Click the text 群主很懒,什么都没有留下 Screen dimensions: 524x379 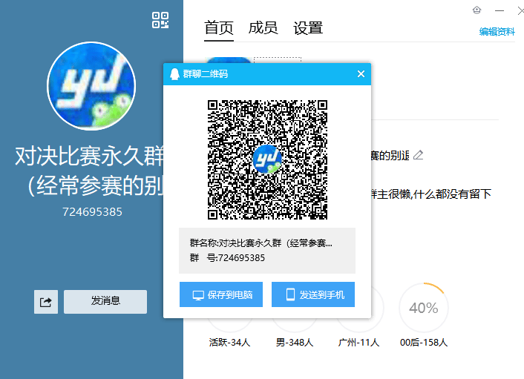click(431, 194)
